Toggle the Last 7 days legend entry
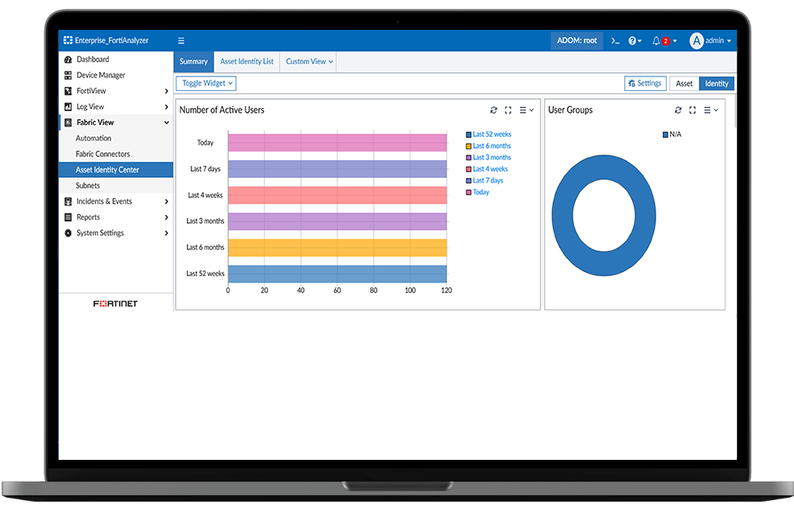The height and width of the screenshot is (513, 794). point(485,180)
